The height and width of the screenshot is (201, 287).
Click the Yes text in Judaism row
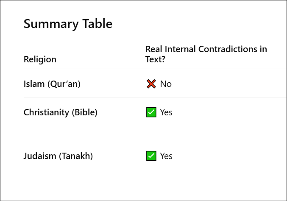tap(166, 156)
